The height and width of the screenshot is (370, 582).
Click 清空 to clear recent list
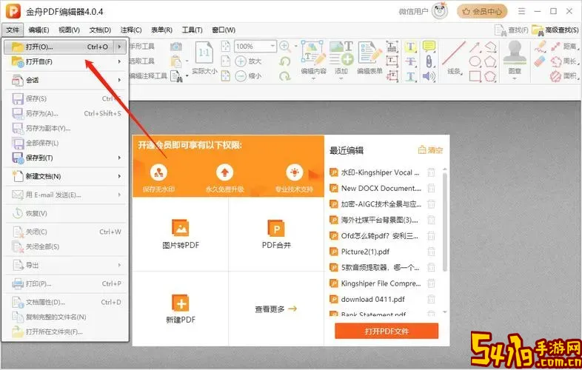point(430,150)
